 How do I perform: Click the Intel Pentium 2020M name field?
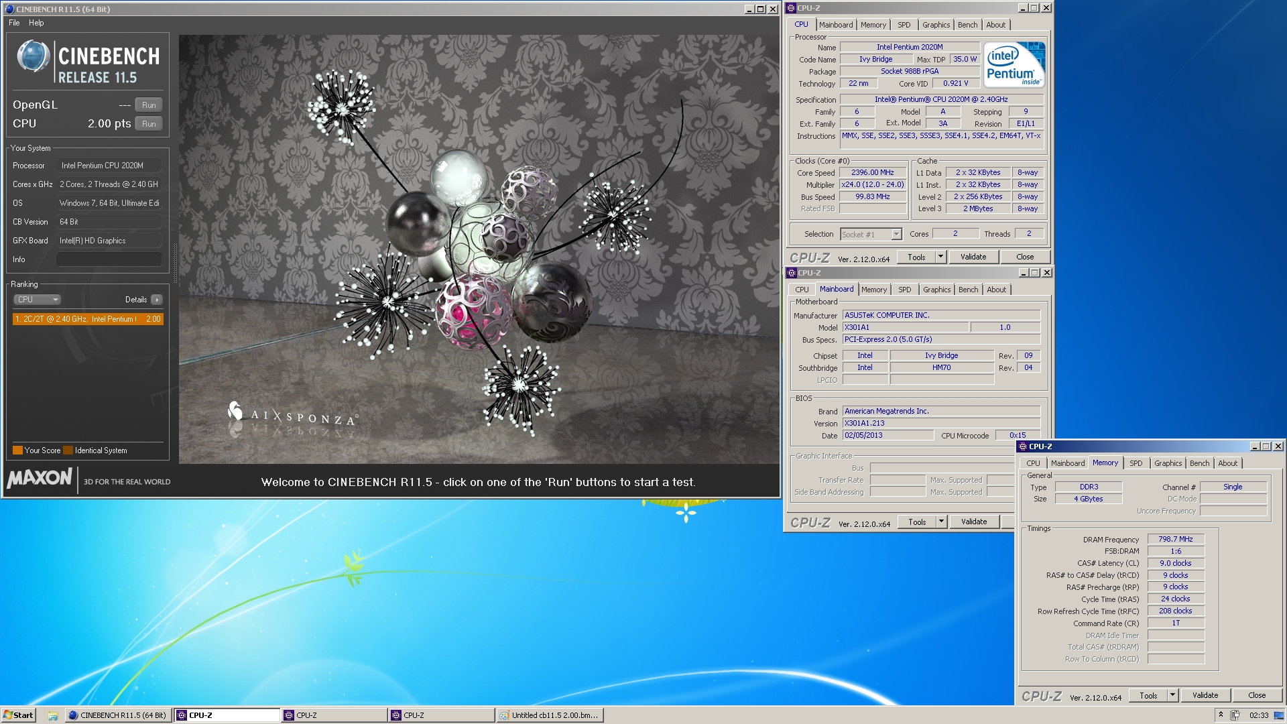click(910, 47)
